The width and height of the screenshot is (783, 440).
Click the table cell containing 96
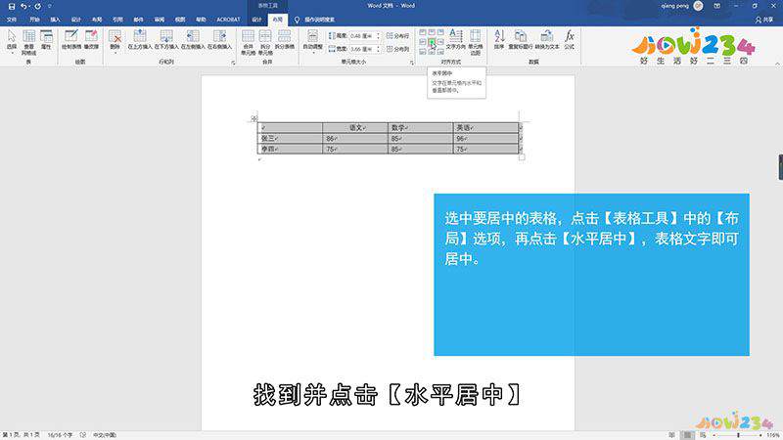(x=485, y=138)
